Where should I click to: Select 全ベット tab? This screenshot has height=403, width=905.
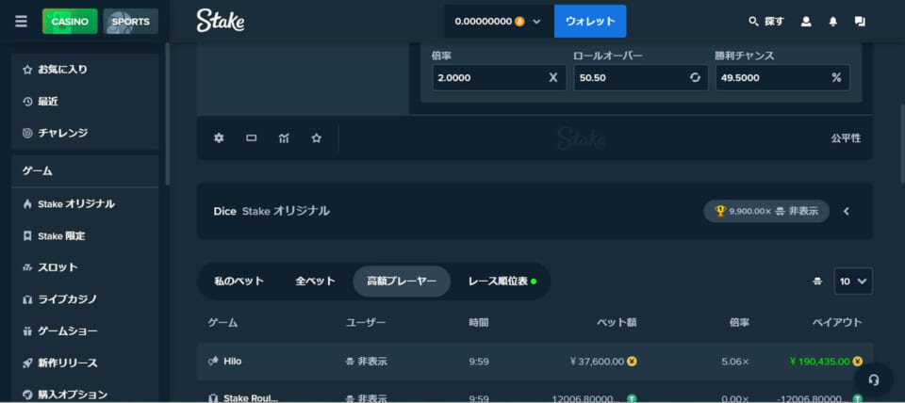coord(315,282)
